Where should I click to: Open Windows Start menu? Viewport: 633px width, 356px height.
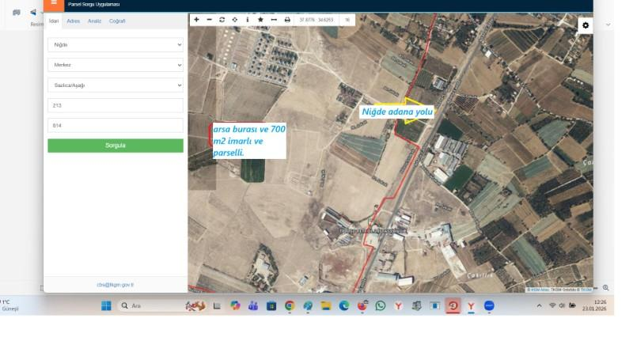point(106,305)
